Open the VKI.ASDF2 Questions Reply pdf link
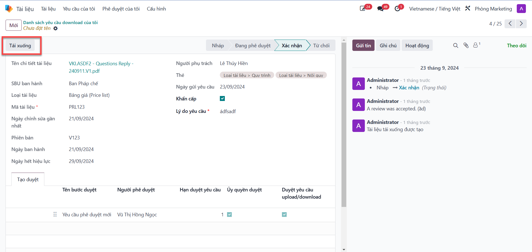Image resolution: width=532 pixels, height=252 pixels. click(x=101, y=67)
